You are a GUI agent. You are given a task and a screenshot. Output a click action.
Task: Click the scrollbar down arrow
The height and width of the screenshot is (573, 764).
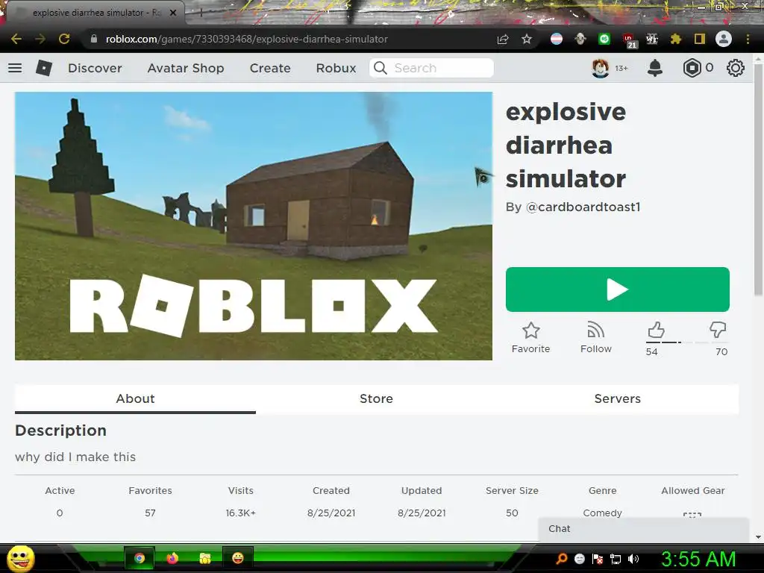[x=758, y=537]
